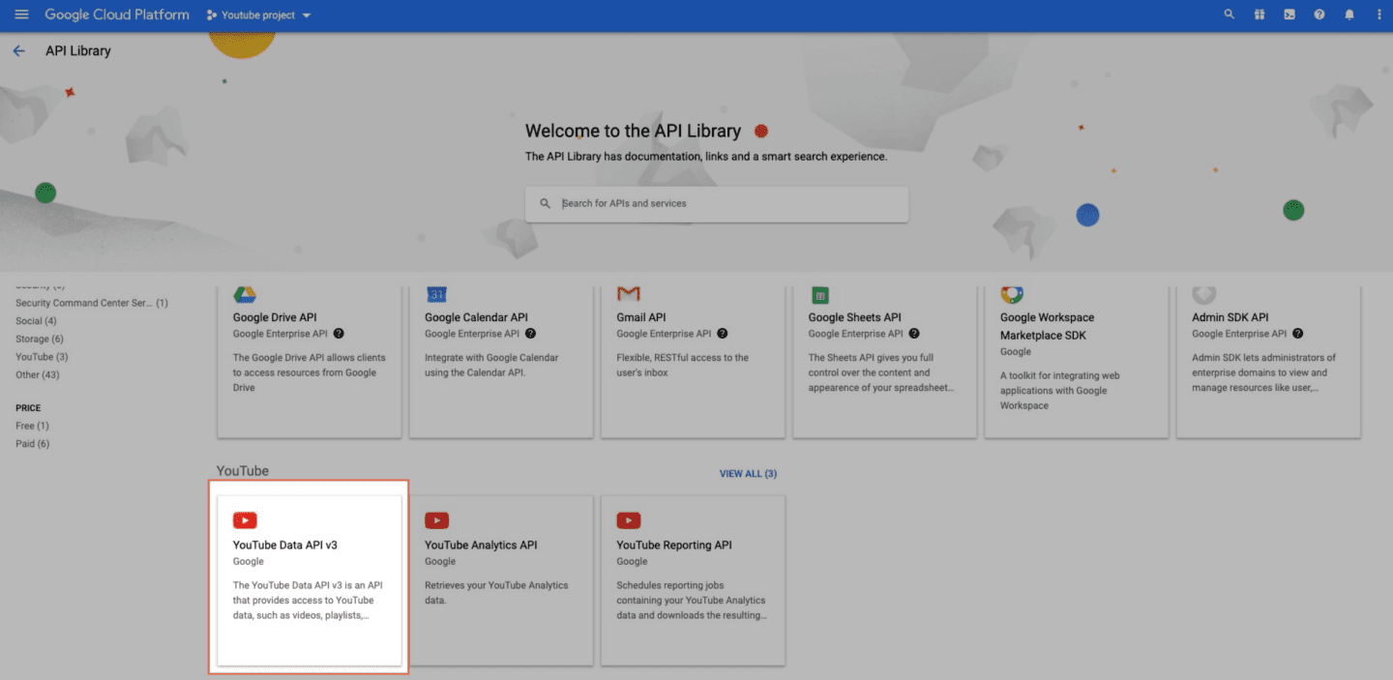The width and height of the screenshot is (1393, 680).
Task: Filter by Security Command Center Ser... category
Action: pyautogui.click(x=92, y=303)
